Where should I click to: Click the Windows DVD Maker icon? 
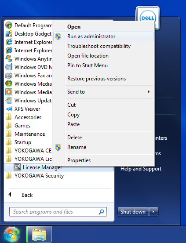[x=9, y=67]
